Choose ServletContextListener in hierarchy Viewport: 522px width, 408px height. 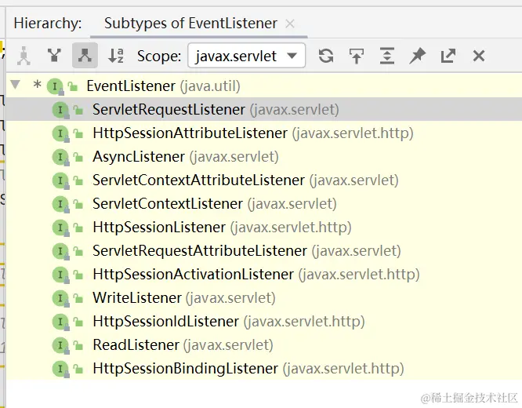168,203
